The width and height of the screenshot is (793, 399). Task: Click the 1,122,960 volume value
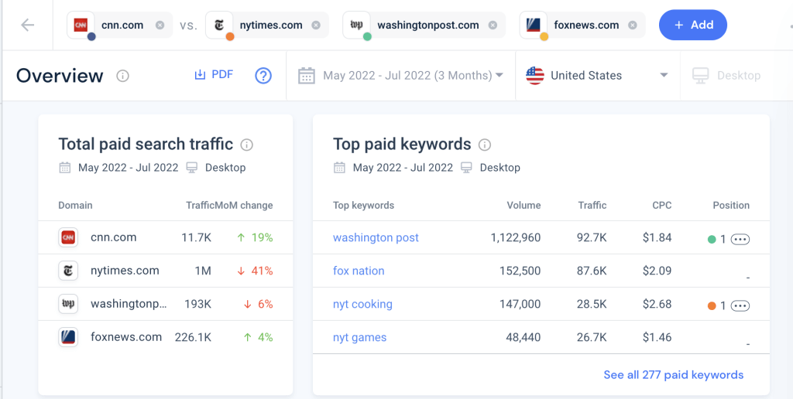[515, 237]
